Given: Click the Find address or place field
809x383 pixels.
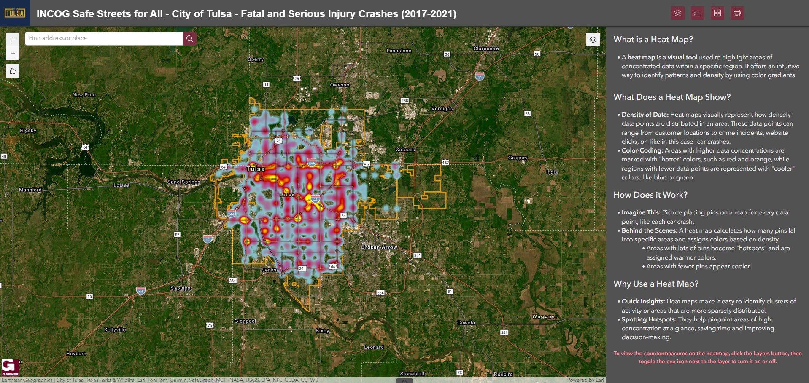Looking at the screenshot, I should 104,38.
